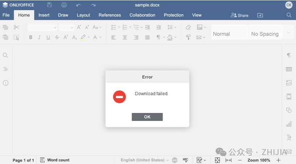Click the Print icon in title bar
Screen dimensions: 296x164
(x=64, y=5)
